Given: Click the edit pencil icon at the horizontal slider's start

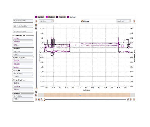Looking at the screenshot, I should pyautogui.click(x=39, y=99).
